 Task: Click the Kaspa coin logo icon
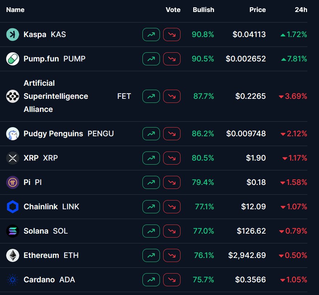coord(13,35)
